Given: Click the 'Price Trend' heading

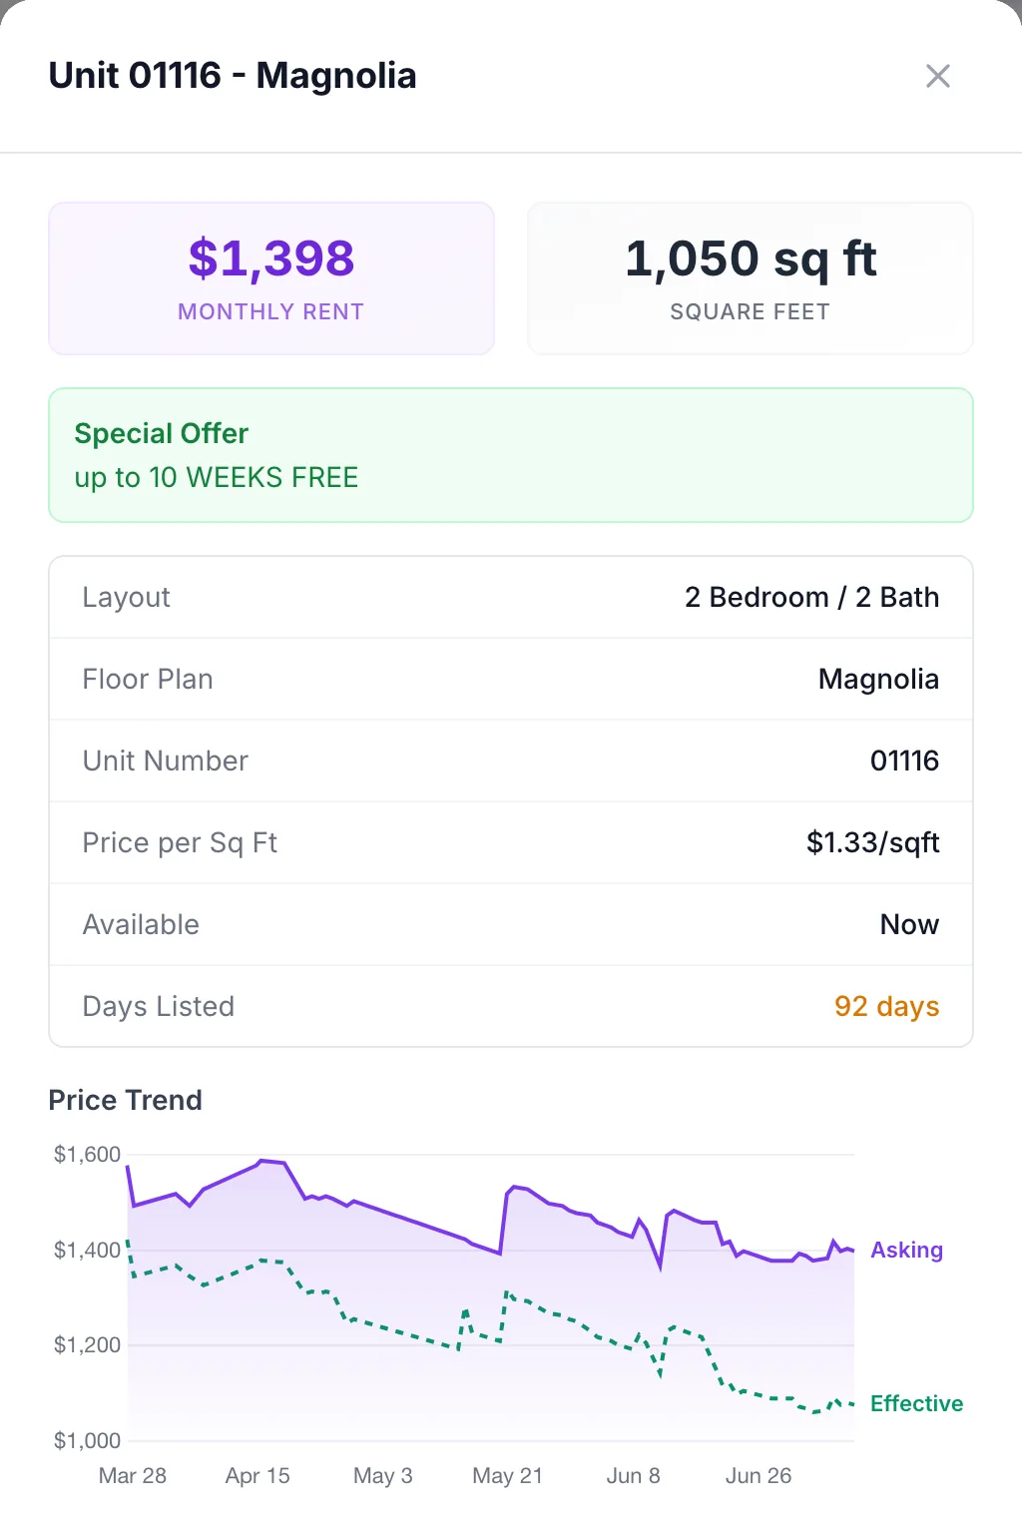Looking at the screenshot, I should click(126, 1100).
